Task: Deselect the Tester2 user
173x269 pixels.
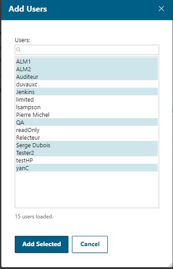Action: point(87,153)
